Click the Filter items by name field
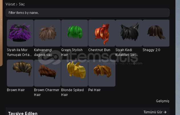The height and width of the screenshot is (115, 180). [x=87, y=13]
